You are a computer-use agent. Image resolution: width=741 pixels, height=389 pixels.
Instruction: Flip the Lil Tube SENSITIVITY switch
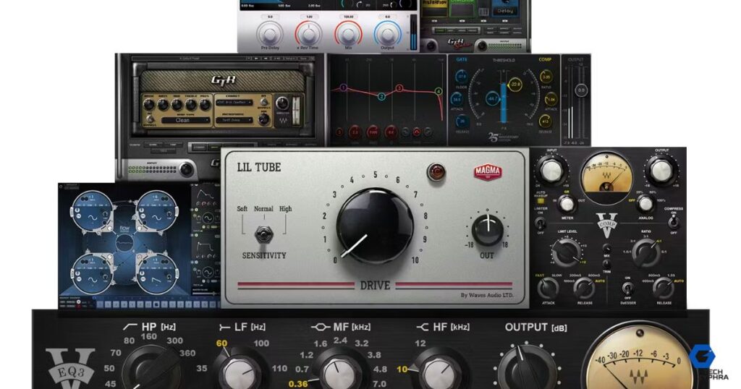click(x=264, y=234)
